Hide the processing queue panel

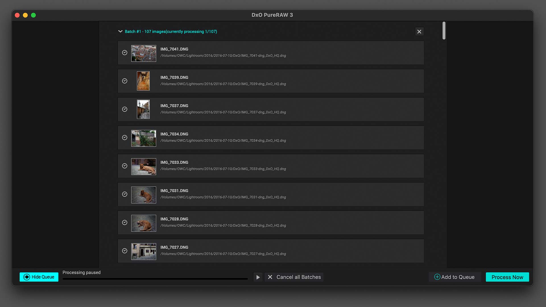pyautogui.click(x=39, y=277)
